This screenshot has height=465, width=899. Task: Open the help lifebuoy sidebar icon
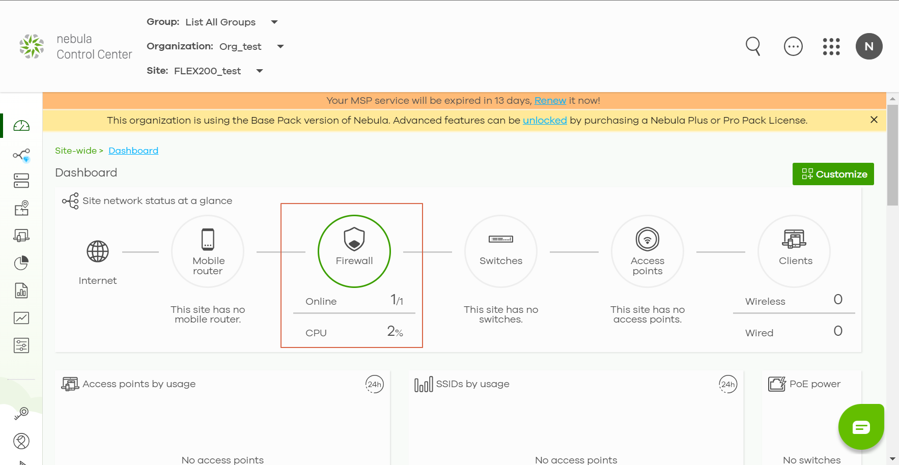(x=21, y=441)
